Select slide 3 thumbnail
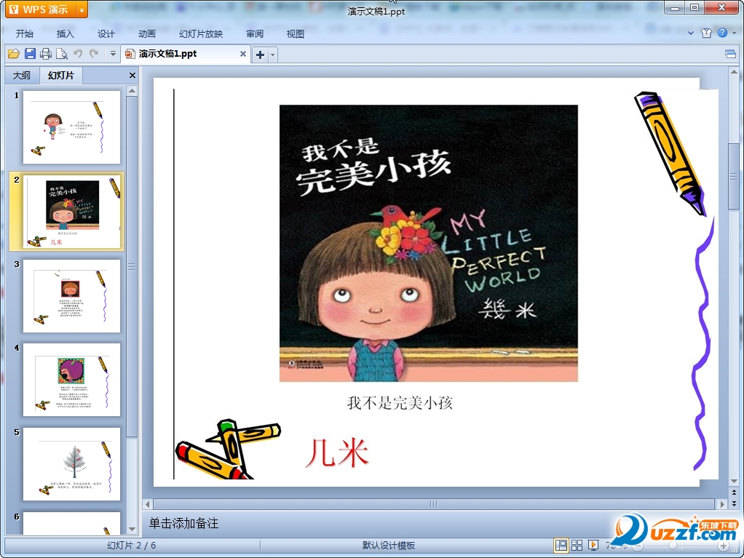This screenshot has height=558, width=744. 71,296
